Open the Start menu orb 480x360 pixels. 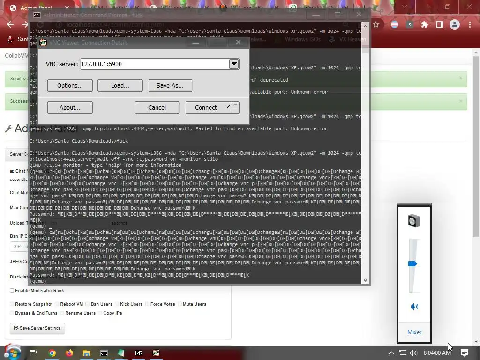12,352
